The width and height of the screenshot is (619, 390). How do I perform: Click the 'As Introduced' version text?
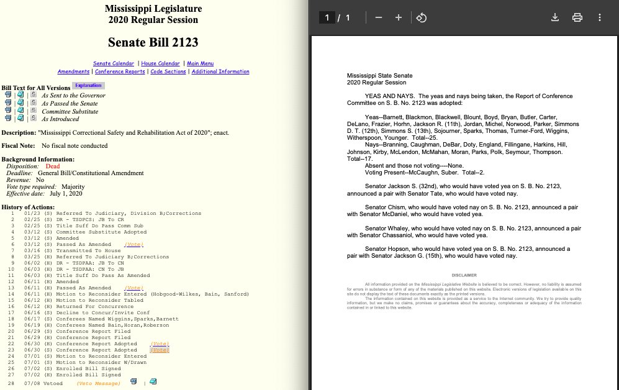point(60,119)
